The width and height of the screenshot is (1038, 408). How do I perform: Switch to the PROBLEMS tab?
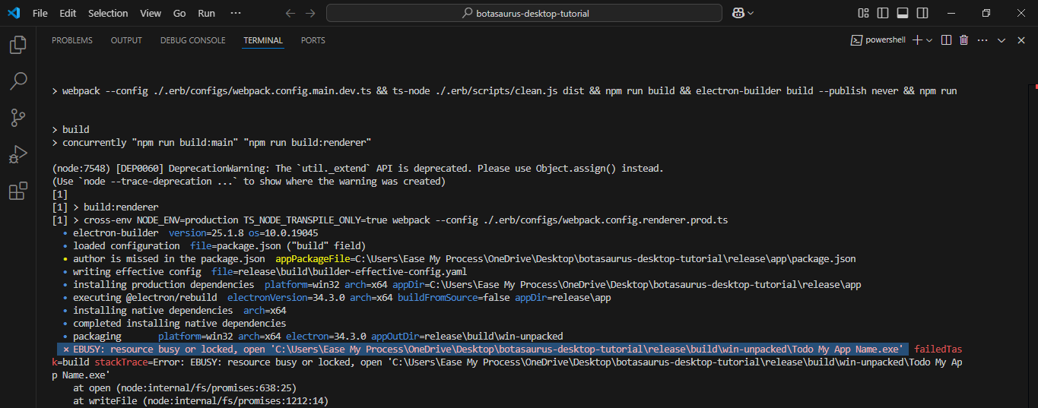click(72, 40)
